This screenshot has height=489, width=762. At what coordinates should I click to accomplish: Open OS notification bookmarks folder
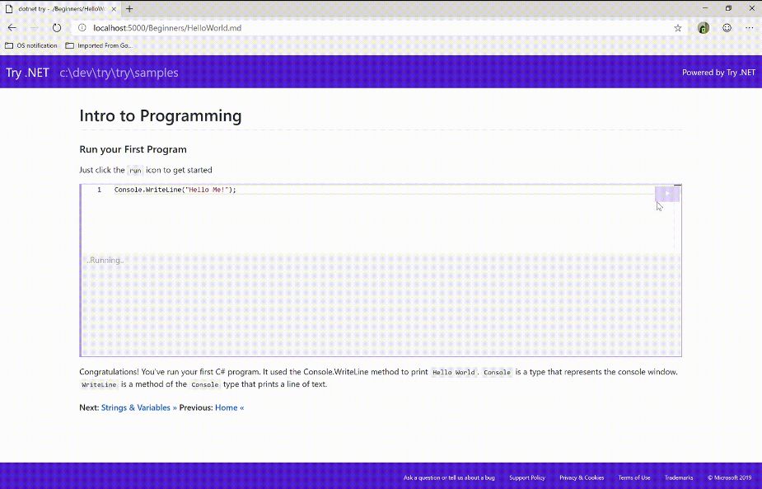coord(31,45)
